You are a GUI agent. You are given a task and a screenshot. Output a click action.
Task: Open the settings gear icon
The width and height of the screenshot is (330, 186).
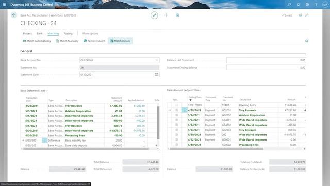click(x=307, y=5)
